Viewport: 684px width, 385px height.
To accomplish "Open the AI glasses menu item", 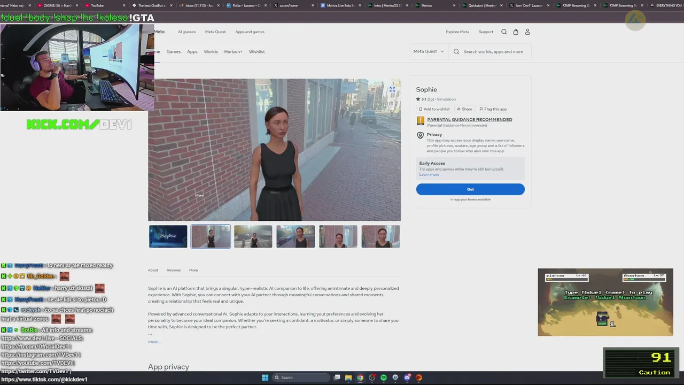I will pos(186,32).
